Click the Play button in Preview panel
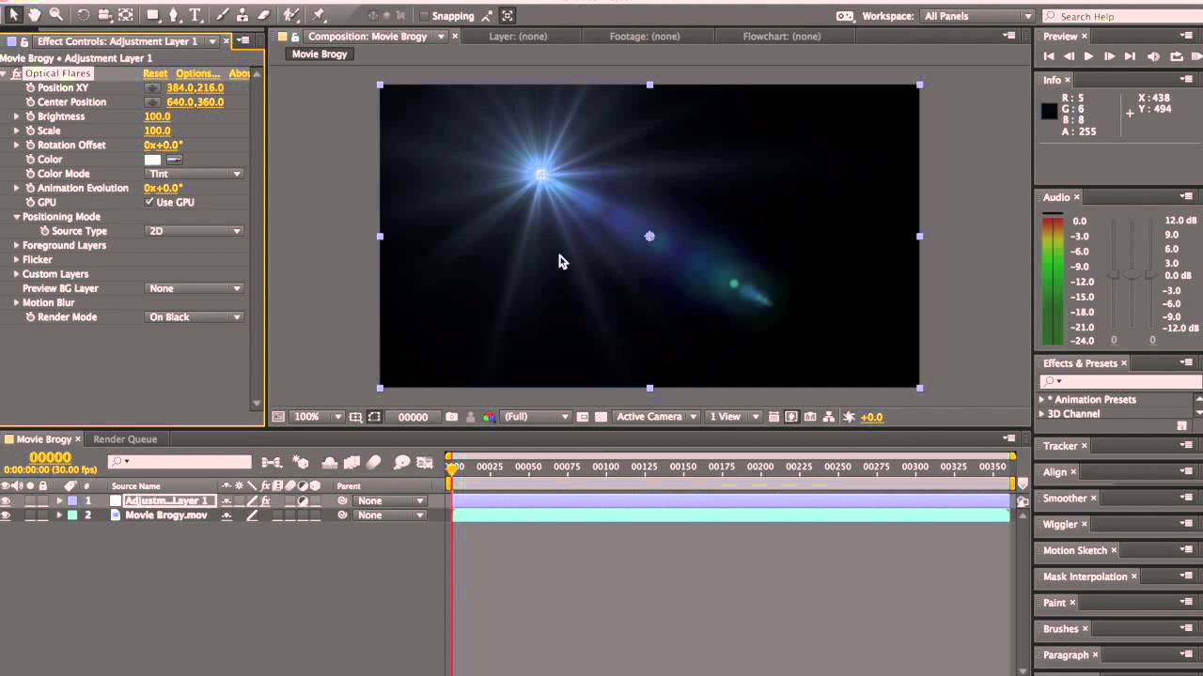 1088,57
